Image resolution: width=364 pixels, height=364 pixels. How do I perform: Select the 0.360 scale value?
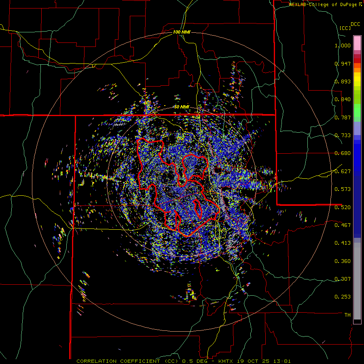[343, 261]
